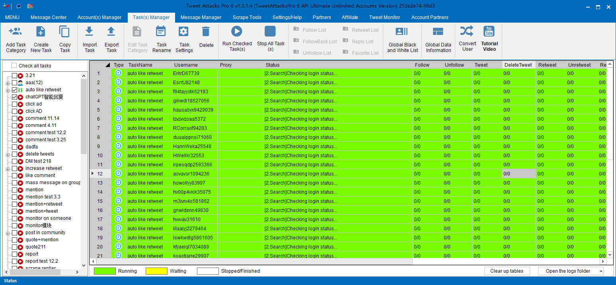Click task tree scroll down arrow
616x285 pixels.
[84, 265]
